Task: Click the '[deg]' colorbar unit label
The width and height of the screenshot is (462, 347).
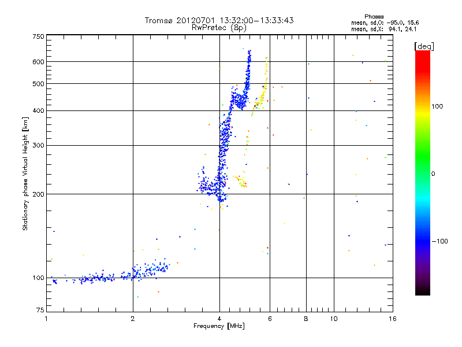Action: pos(424,46)
